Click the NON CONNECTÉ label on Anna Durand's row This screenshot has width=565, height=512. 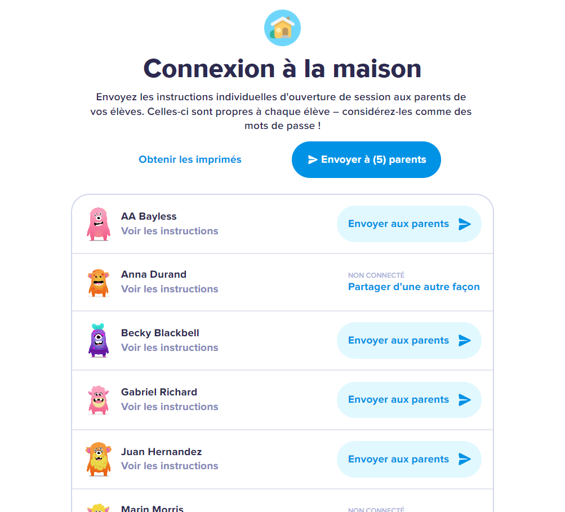(376, 275)
